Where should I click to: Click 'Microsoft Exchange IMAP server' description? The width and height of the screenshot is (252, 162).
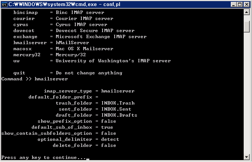tap(101, 37)
